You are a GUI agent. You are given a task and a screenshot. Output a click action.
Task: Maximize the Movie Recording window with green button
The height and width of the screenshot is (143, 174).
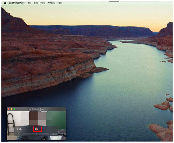pos(14,109)
